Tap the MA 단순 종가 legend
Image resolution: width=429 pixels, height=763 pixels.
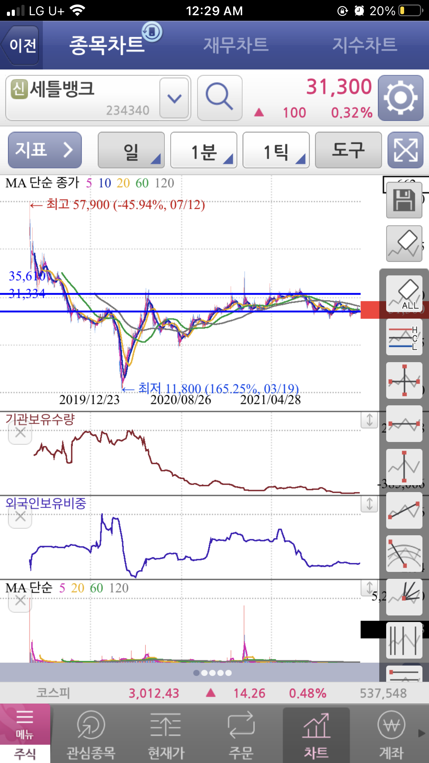(x=90, y=183)
